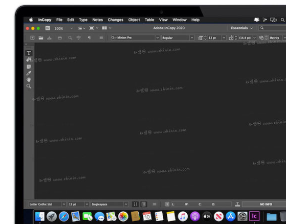Open the Type menu
Viewport: 286px width, 224px height.
83,20
